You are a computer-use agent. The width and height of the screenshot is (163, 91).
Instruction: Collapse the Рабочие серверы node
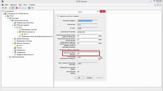click(13, 25)
